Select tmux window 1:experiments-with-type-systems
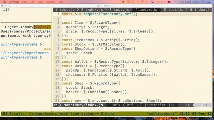214x120 pixels. [x=64, y=114]
